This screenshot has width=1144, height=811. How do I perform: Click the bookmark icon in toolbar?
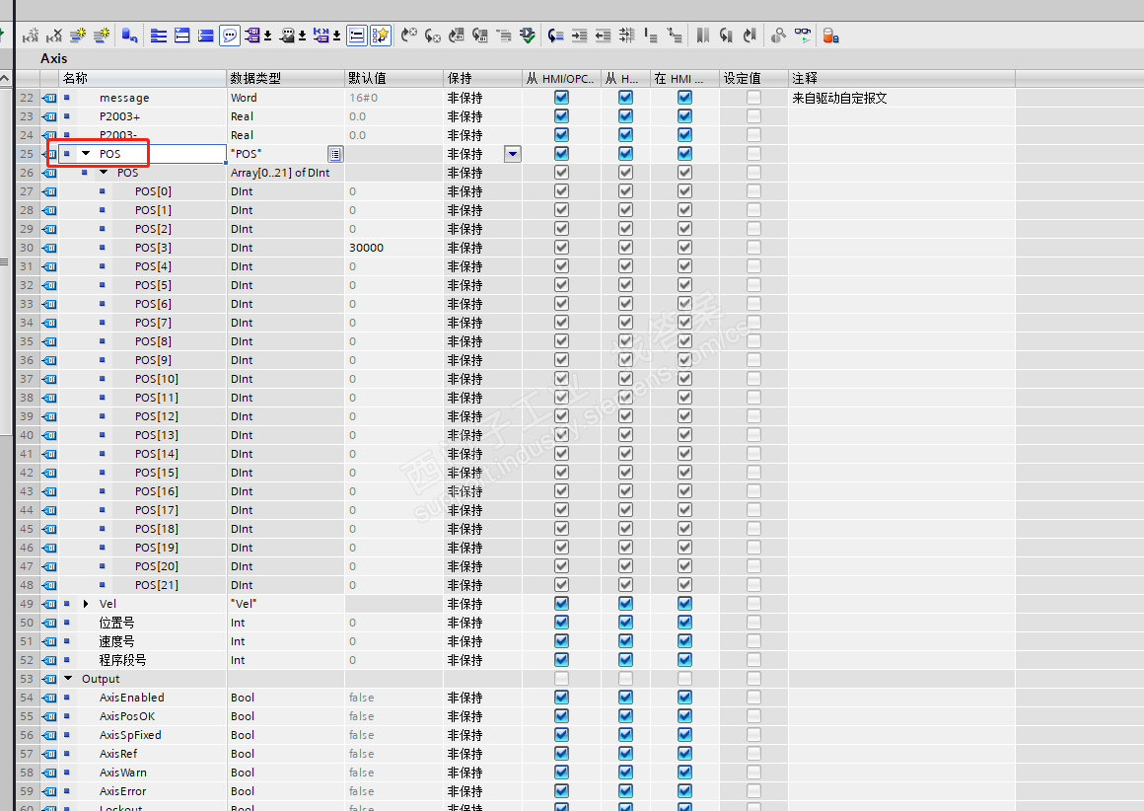point(702,36)
